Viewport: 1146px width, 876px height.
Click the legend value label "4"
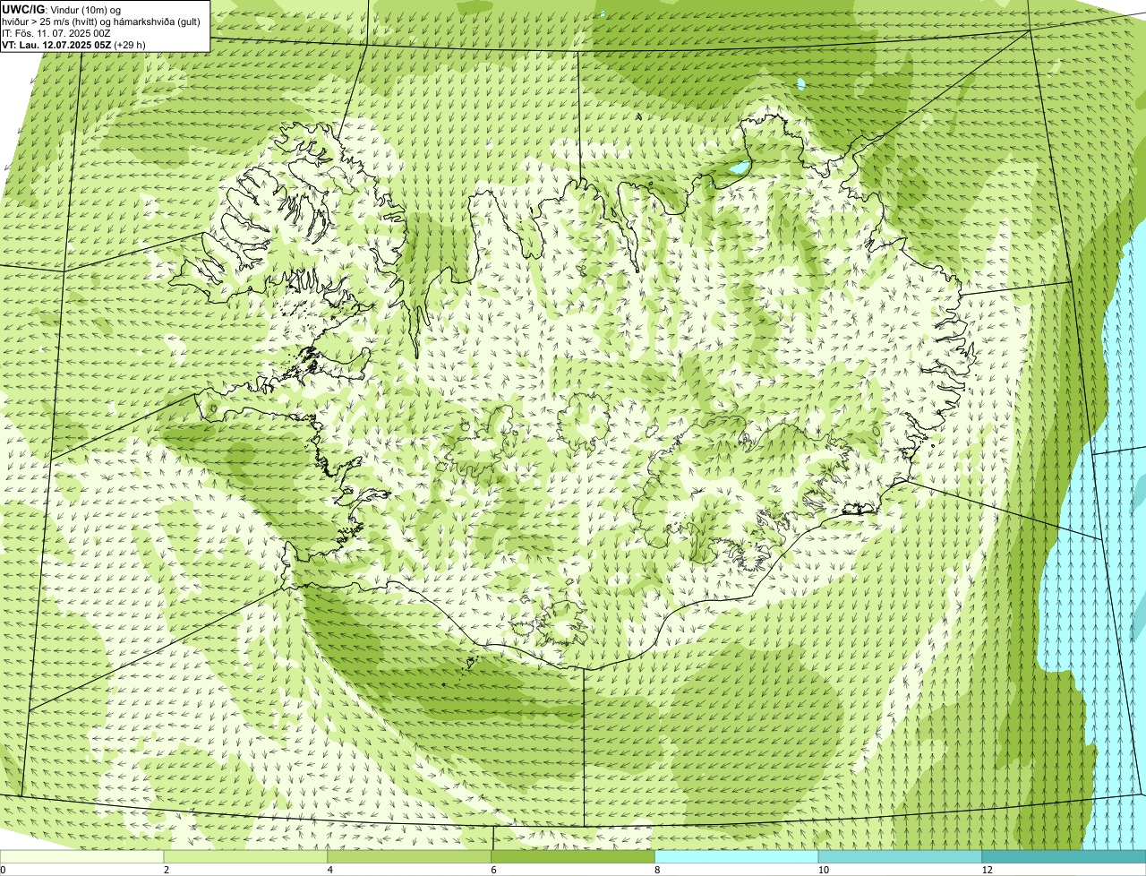(x=329, y=870)
